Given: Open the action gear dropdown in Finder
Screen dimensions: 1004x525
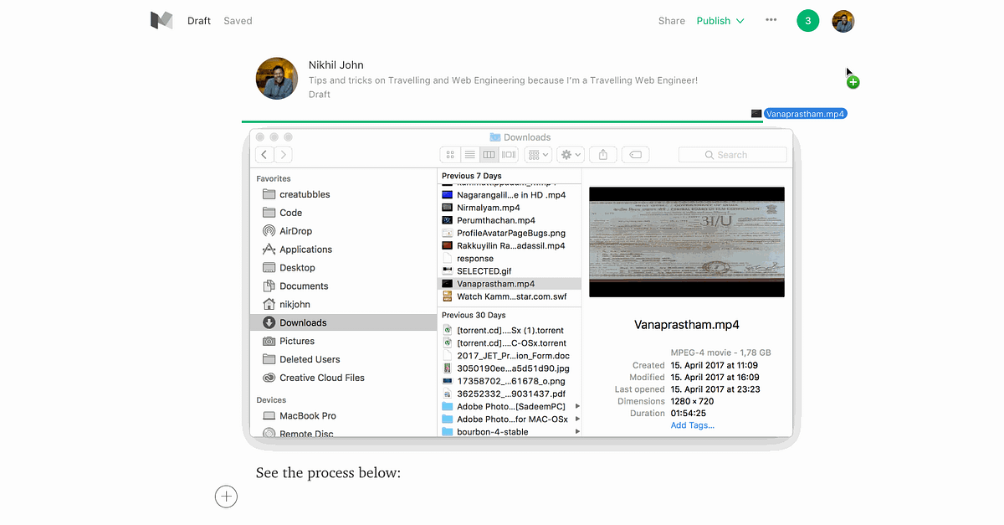Looking at the screenshot, I should click(x=569, y=154).
